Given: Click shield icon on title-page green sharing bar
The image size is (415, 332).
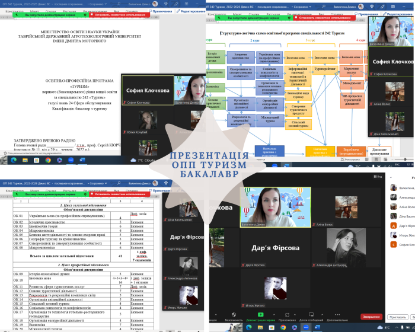Looking at the screenshot, I should (x=85, y=15).
